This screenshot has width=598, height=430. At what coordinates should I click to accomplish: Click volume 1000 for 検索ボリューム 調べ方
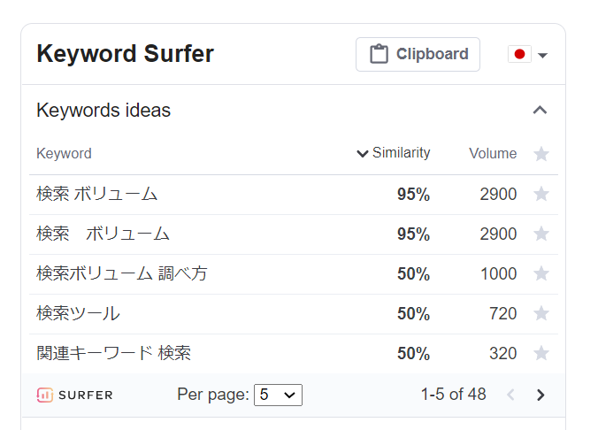pyautogui.click(x=498, y=274)
